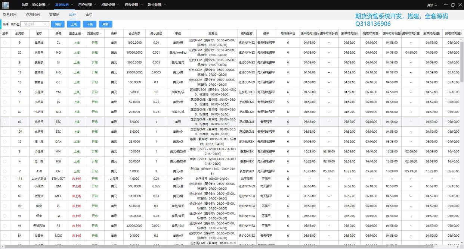
Task: Click the 下线 button
Action: coord(90,24)
